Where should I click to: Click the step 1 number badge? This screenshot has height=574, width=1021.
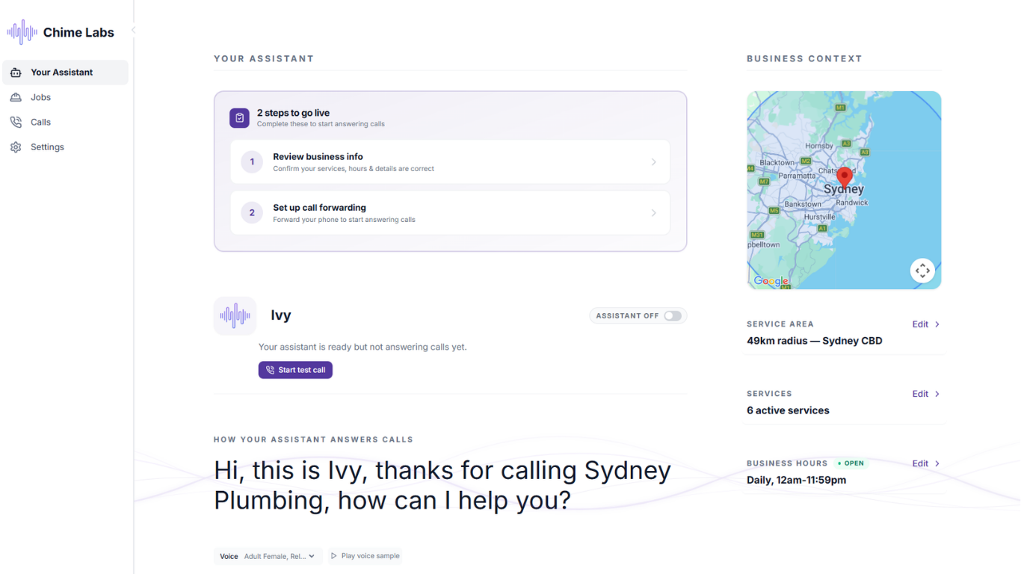(252, 161)
